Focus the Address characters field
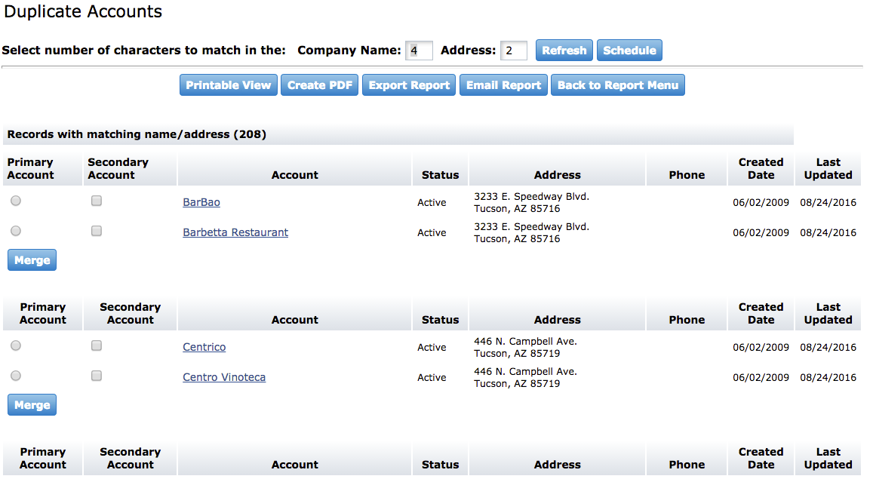Image resolution: width=873 pixels, height=479 pixels. pos(513,51)
